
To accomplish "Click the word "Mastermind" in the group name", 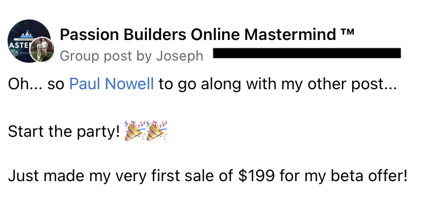I will coord(290,35).
